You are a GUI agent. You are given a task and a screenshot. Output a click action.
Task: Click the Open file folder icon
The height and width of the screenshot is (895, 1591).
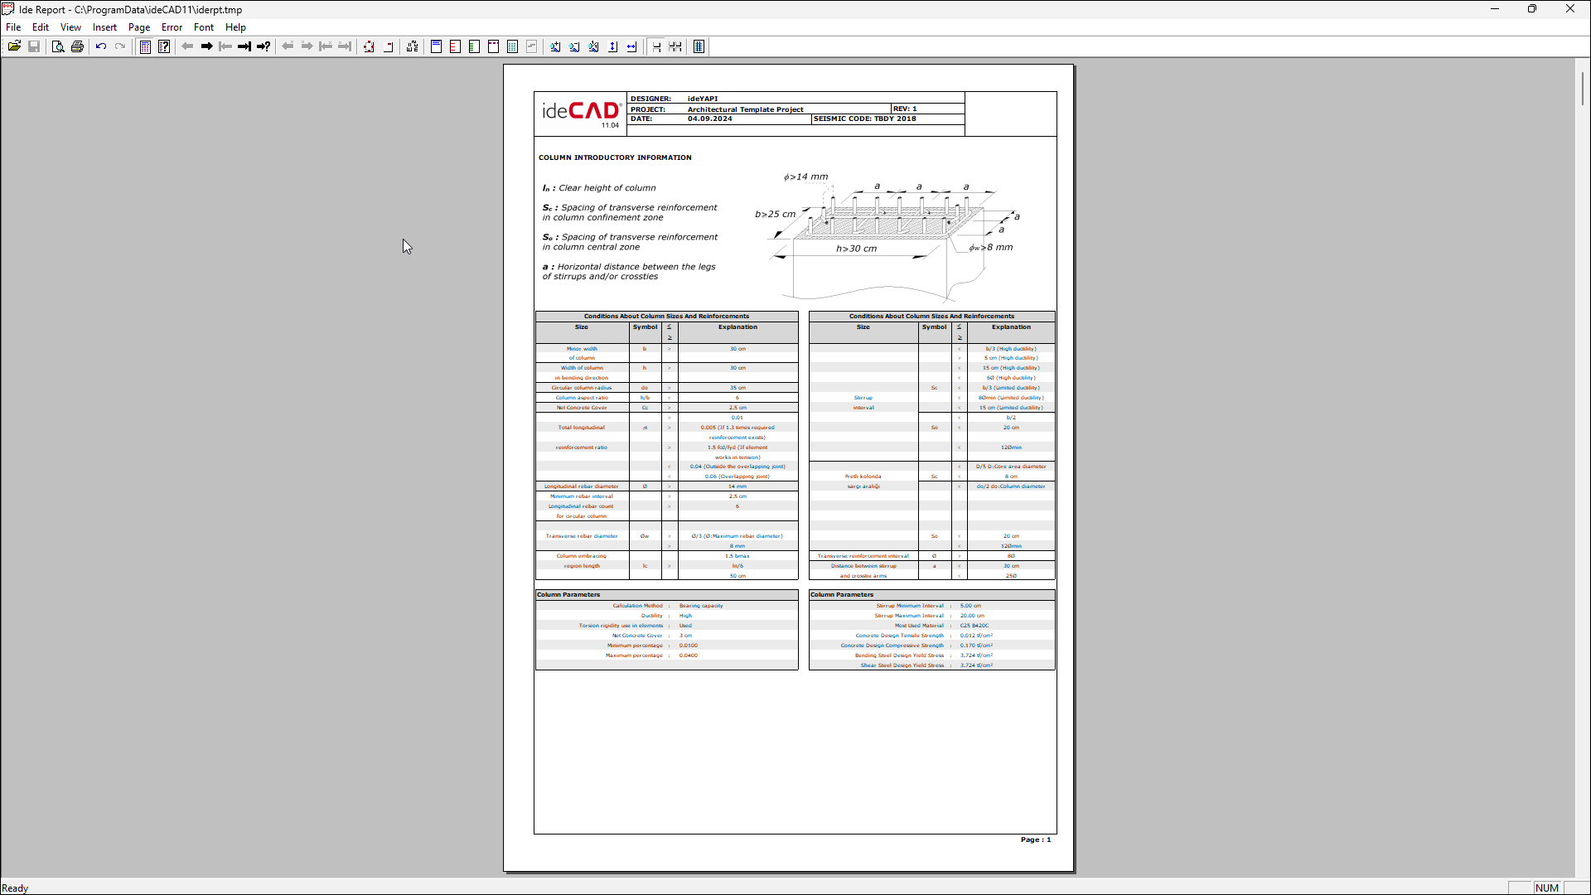tap(14, 46)
